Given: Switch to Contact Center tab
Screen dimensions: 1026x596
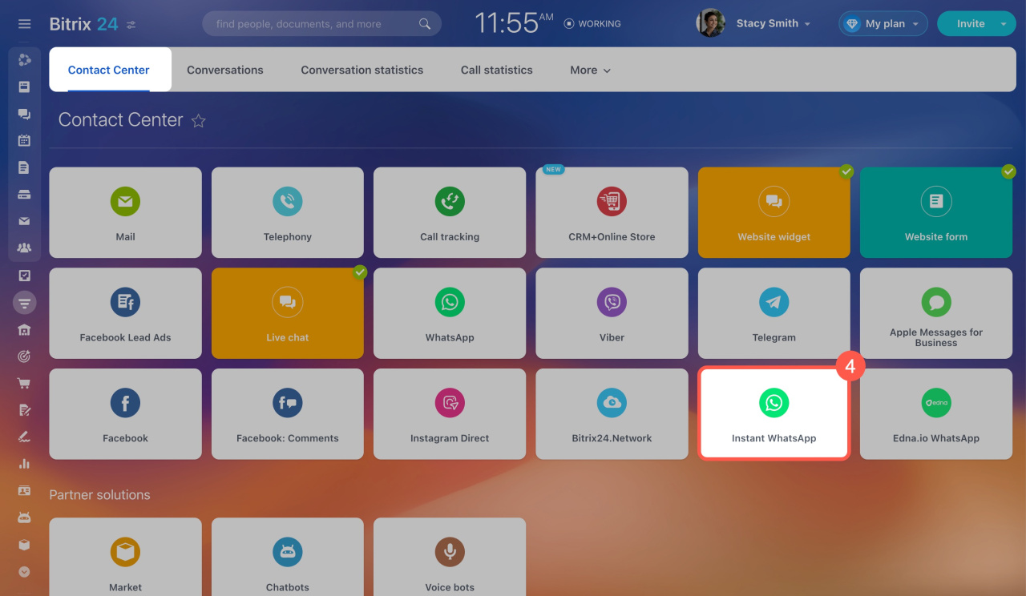Looking at the screenshot, I should [108, 70].
